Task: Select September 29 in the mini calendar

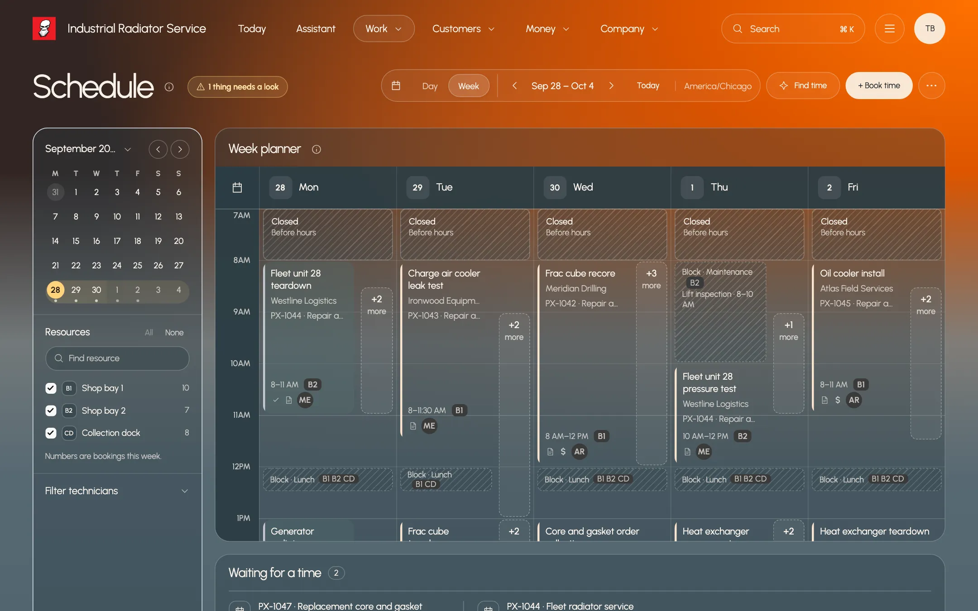Action: [x=76, y=290]
